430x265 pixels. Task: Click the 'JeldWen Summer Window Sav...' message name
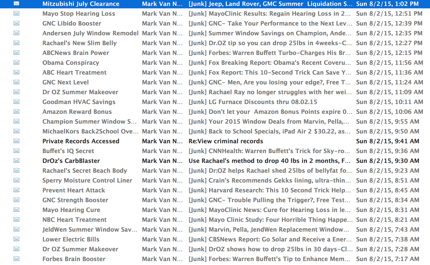90,229
